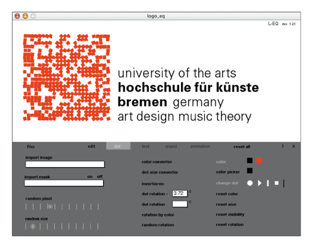Click rotation by color
This screenshot has width=314, height=245.
tap(158, 215)
